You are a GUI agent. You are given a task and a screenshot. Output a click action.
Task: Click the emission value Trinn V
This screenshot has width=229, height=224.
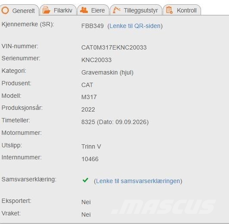tap(91, 146)
